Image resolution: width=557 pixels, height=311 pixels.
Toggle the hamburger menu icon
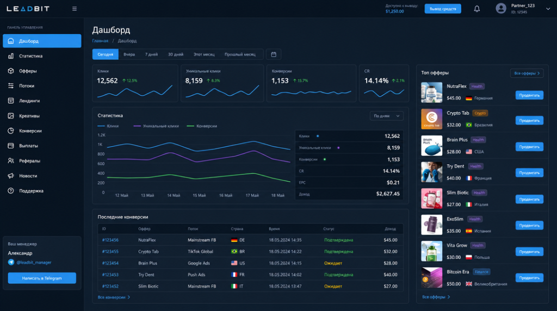pos(74,9)
